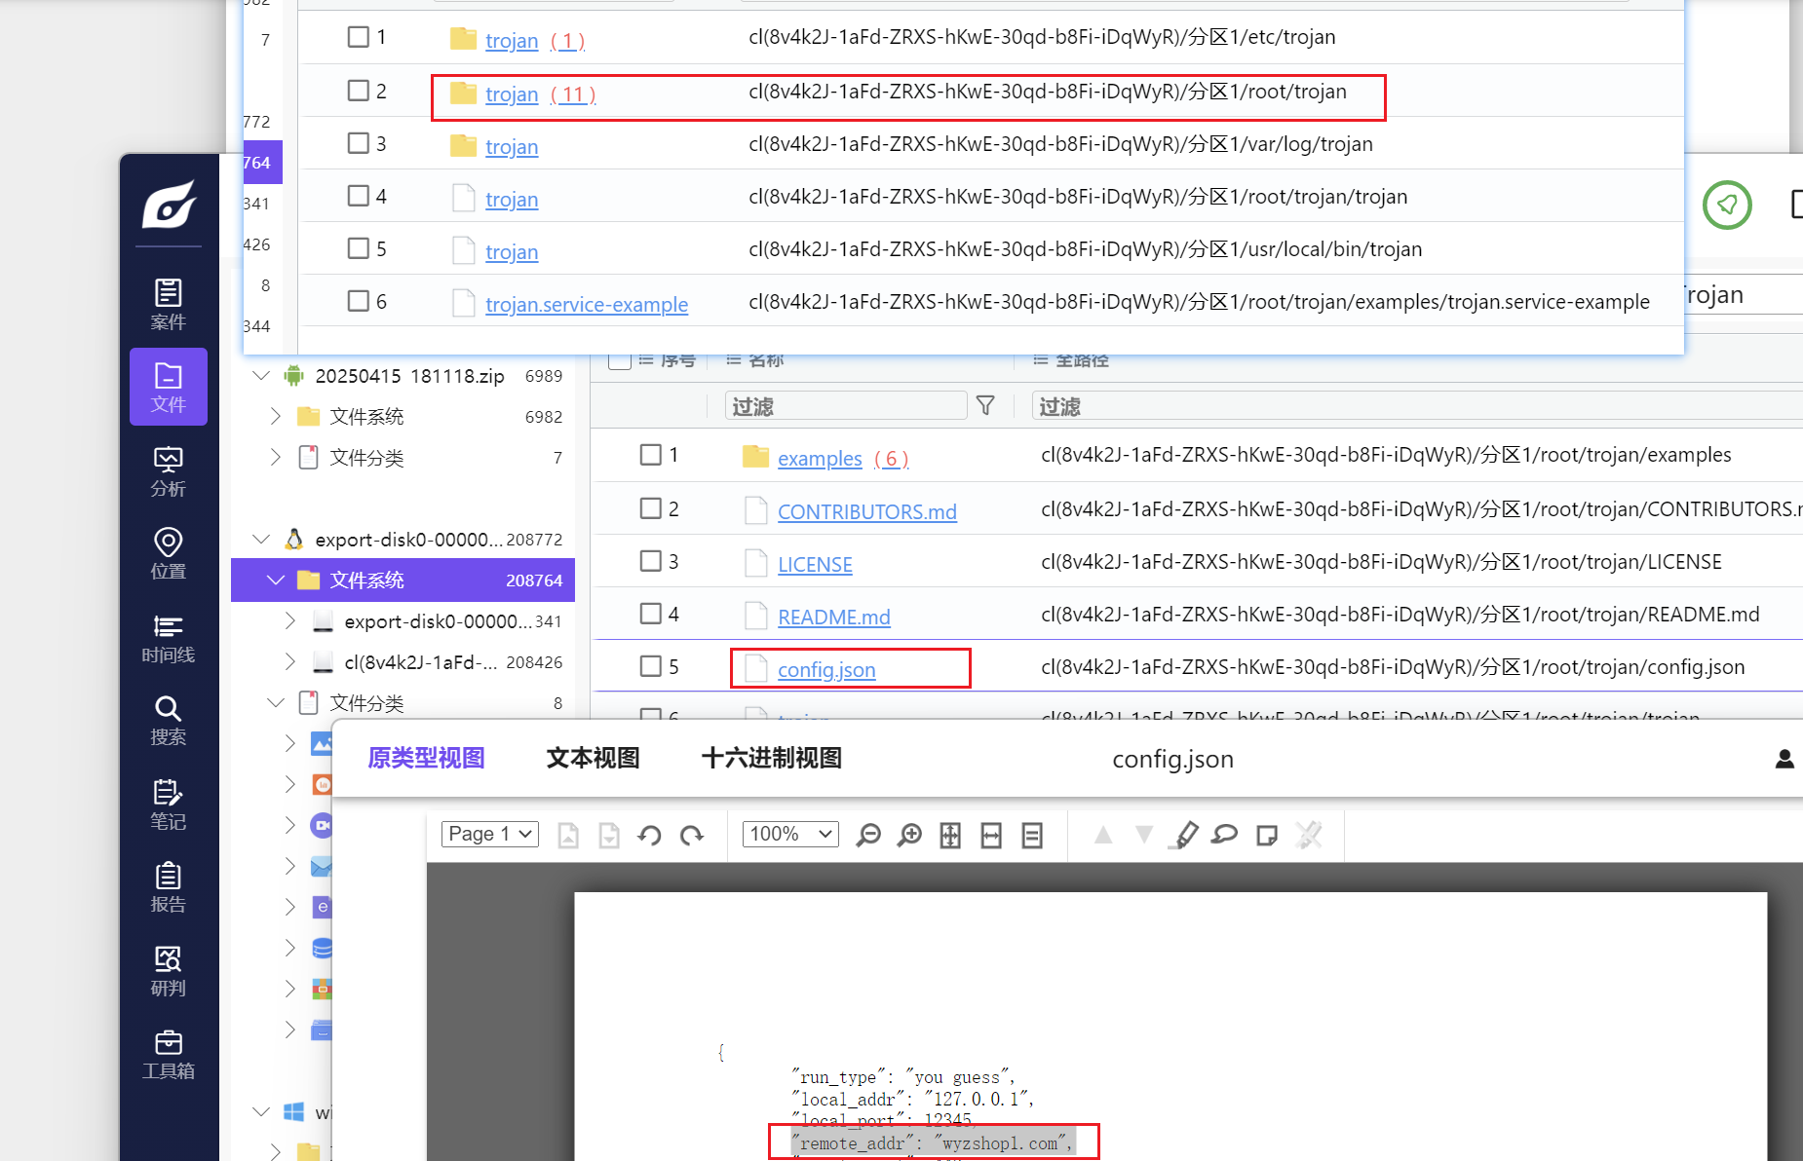Open the 100% zoom level dropdown

tap(790, 834)
